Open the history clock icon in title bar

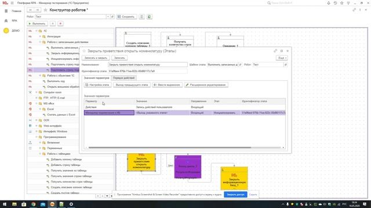tap(335, 3)
